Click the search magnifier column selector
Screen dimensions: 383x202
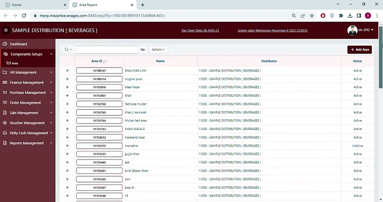click(68, 50)
